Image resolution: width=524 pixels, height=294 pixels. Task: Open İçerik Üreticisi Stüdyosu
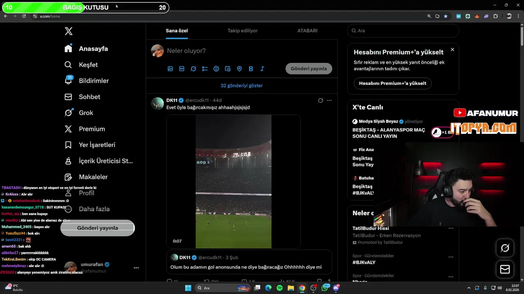coord(99,161)
